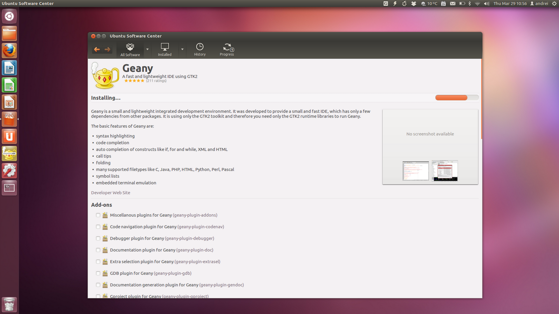Image resolution: width=559 pixels, height=314 pixels.
Task: Enable Extra selection plugin for Geany
Action: point(98,262)
